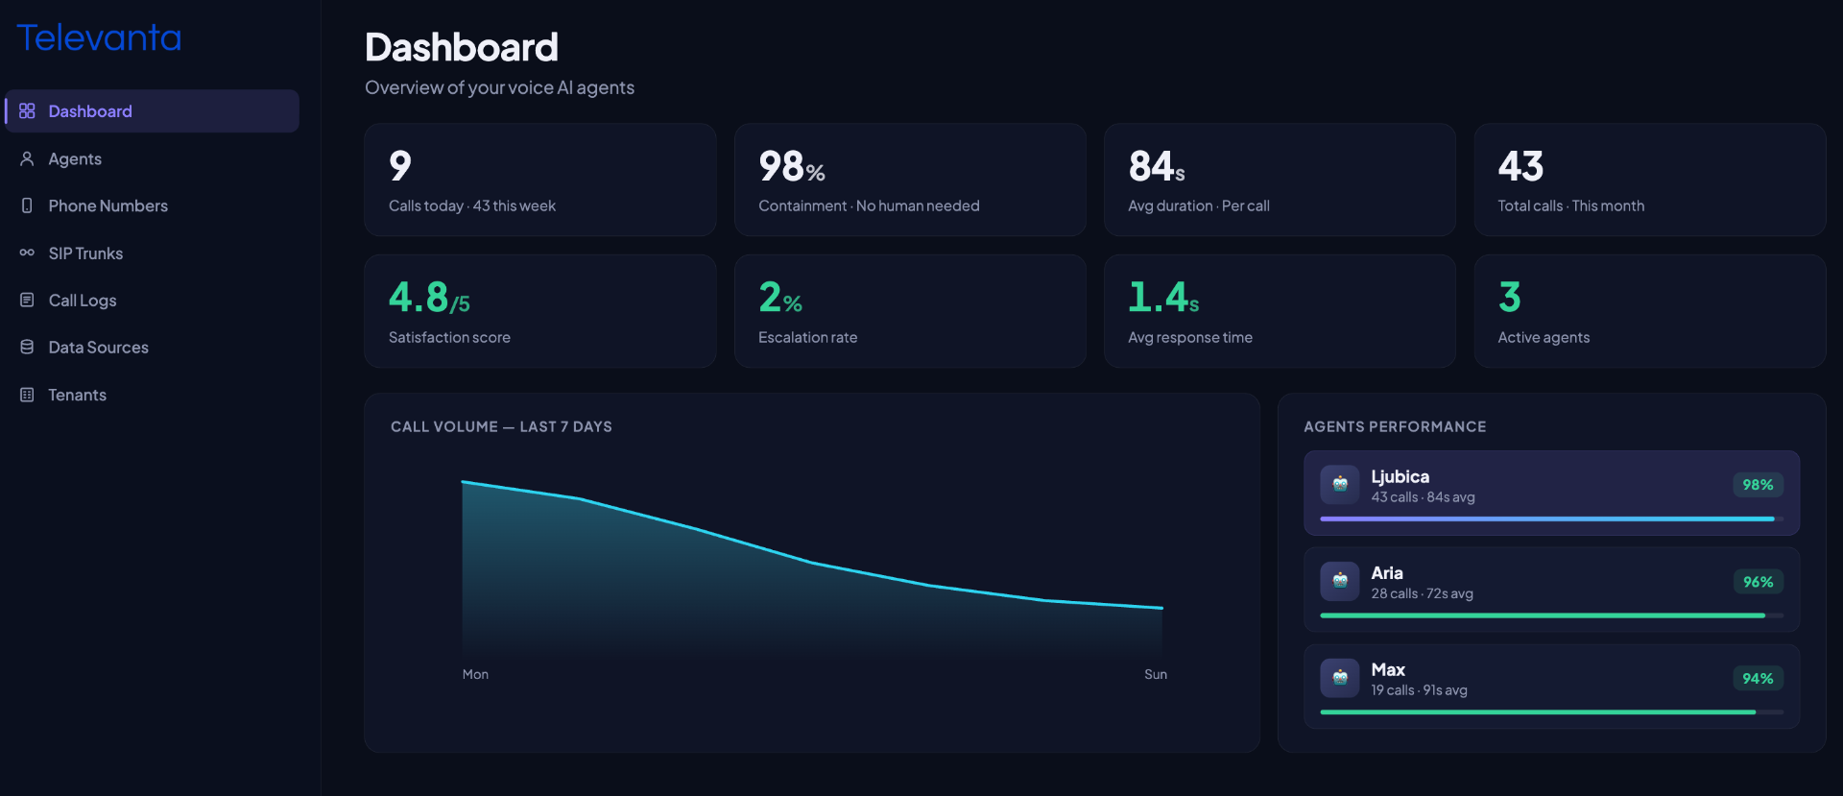Click the Dashboard page title
Screen dimensions: 1843x796
coord(462,47)
